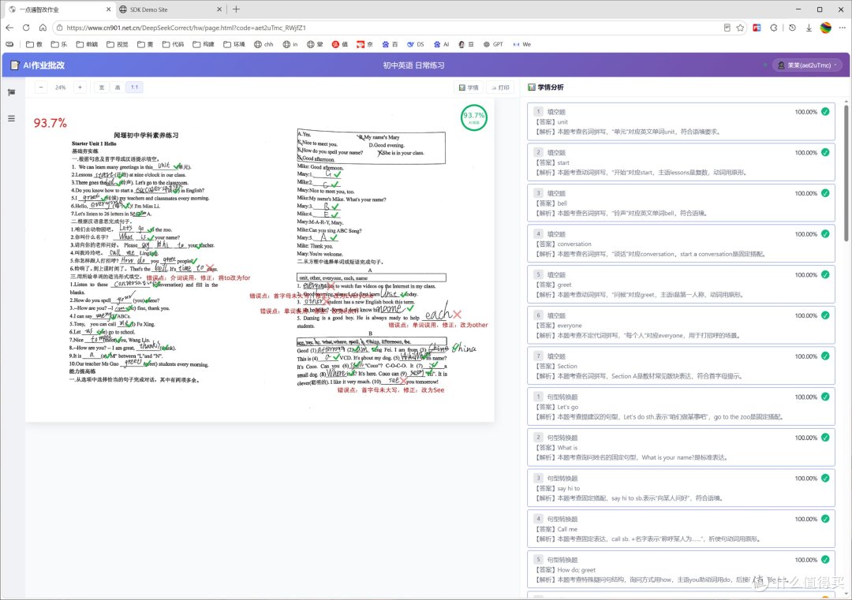Open browser history clock icon
Viewport: 852px width, 600px height.
792,28
